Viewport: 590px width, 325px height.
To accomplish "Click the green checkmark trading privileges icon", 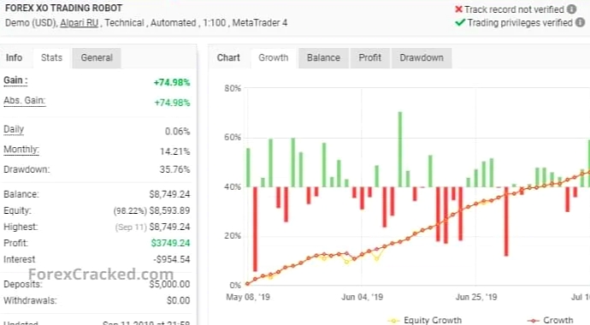I will tap(460, 22).
